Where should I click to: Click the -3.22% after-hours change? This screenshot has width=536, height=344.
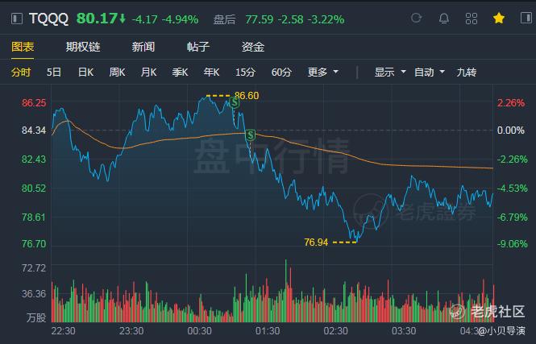pyautogui.click(x=326, y=19)
